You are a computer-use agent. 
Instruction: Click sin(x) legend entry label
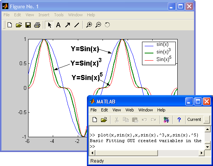click(163, 44)
